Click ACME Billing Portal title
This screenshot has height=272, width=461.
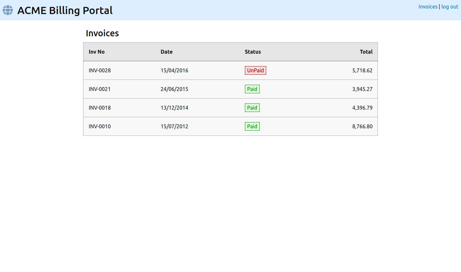(65, 10)
